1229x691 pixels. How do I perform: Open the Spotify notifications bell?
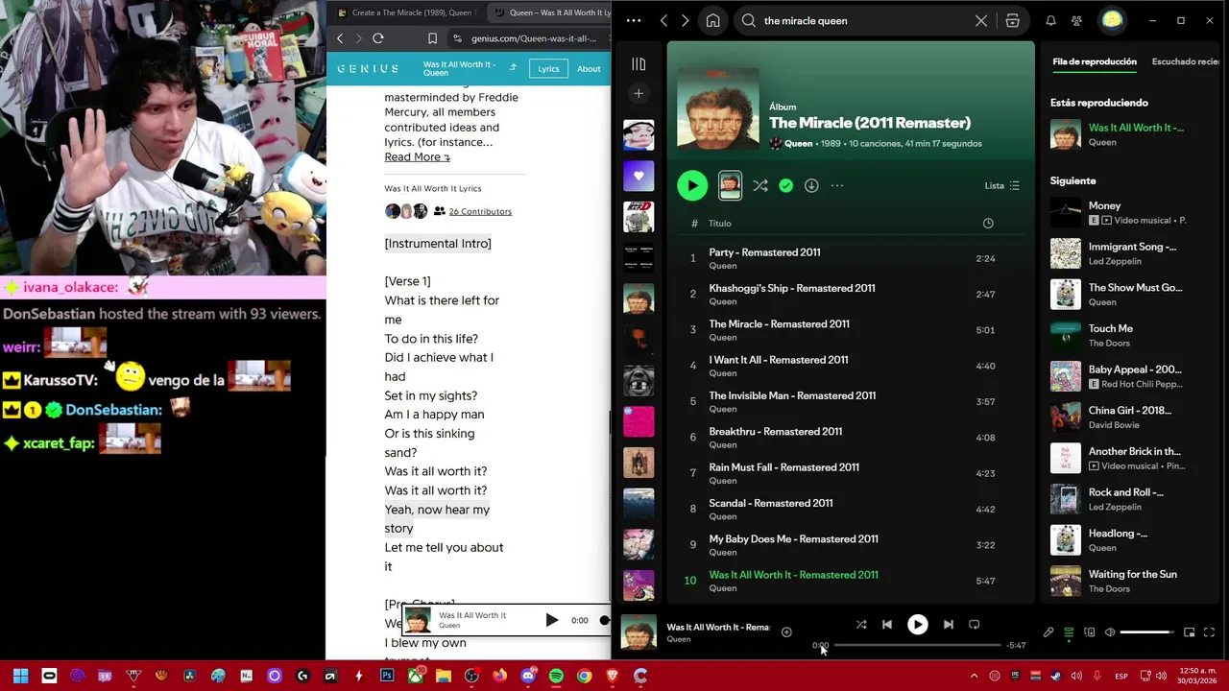point(1050,20)
